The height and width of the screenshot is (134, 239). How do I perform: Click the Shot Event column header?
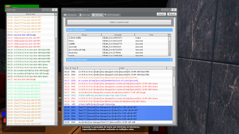pos(30,14)
